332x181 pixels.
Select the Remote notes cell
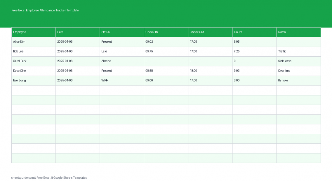(298, 81)
